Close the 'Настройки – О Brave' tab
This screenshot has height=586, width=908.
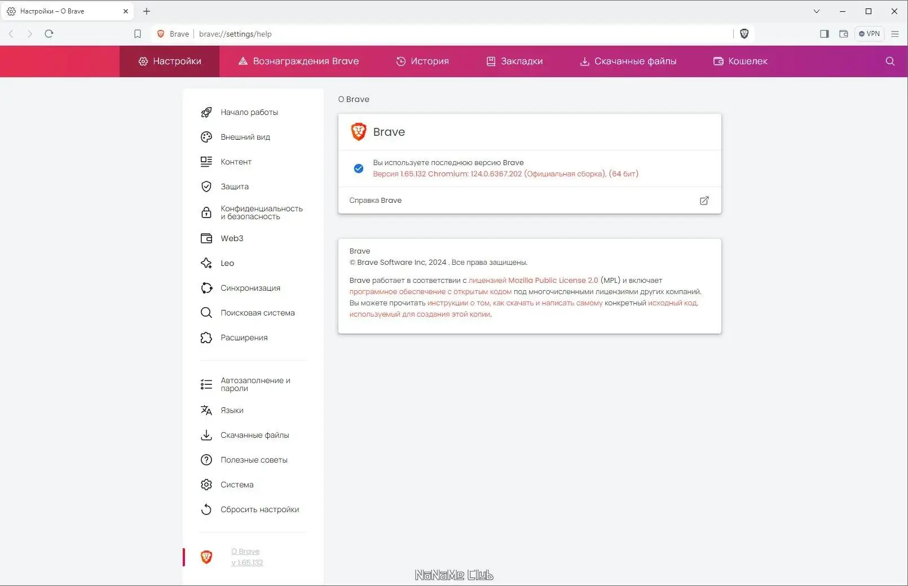pos(126,11)
